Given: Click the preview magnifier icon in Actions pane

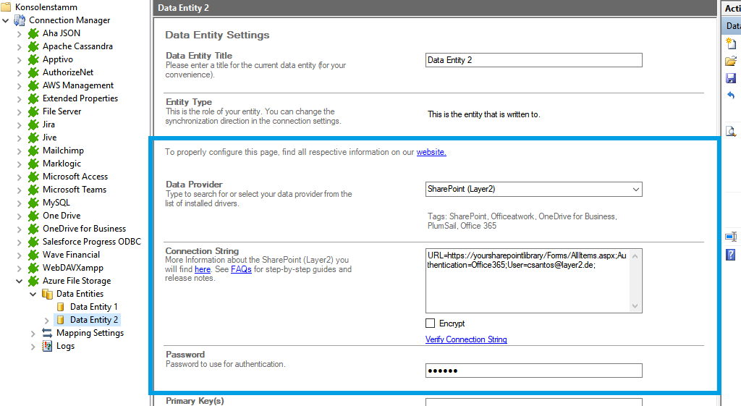Looking at the screenshot, I should [731, 131].
